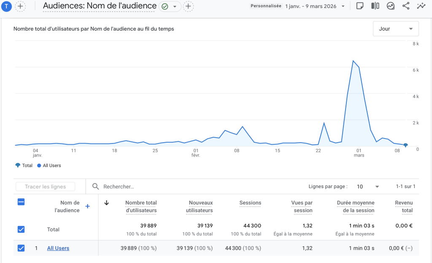Viewport: 432px width, 263px height.
Task: Open the annotations note icon
Action: 359,6
